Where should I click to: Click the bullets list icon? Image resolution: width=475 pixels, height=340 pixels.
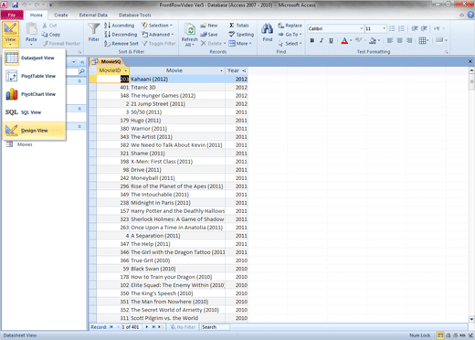[392, 28]
